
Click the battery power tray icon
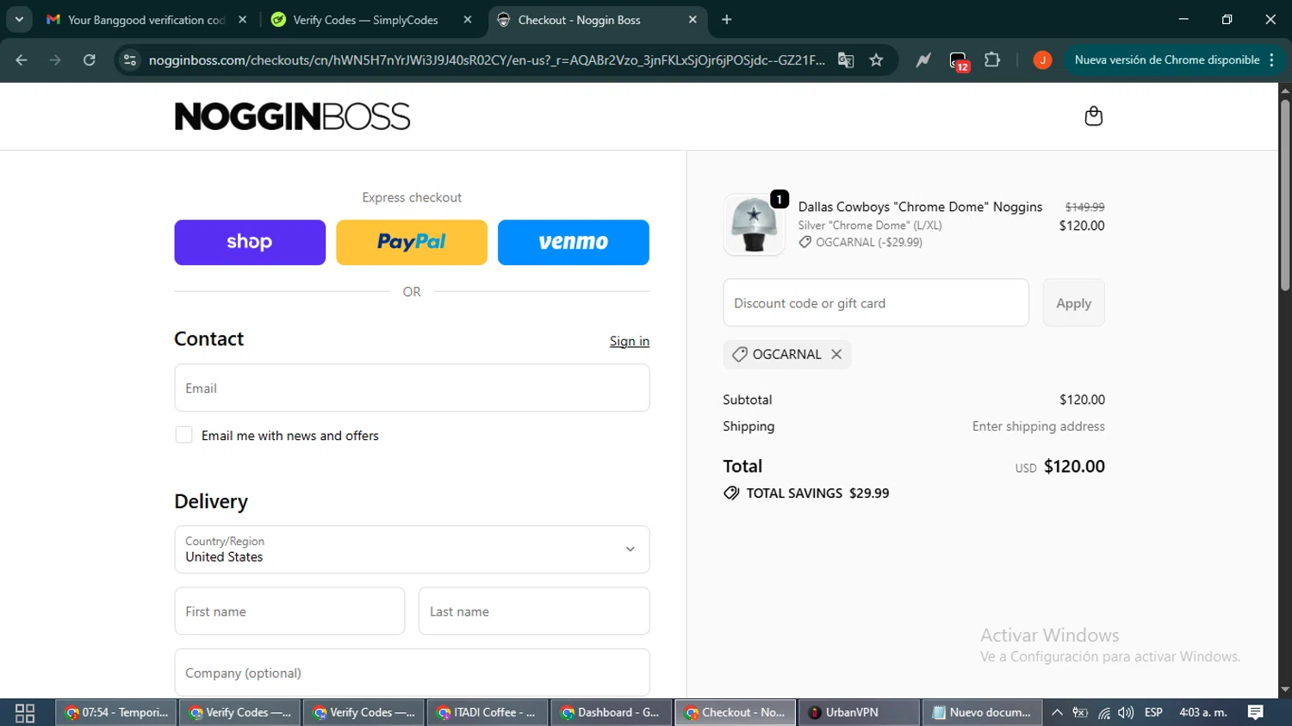(1080, 713)
